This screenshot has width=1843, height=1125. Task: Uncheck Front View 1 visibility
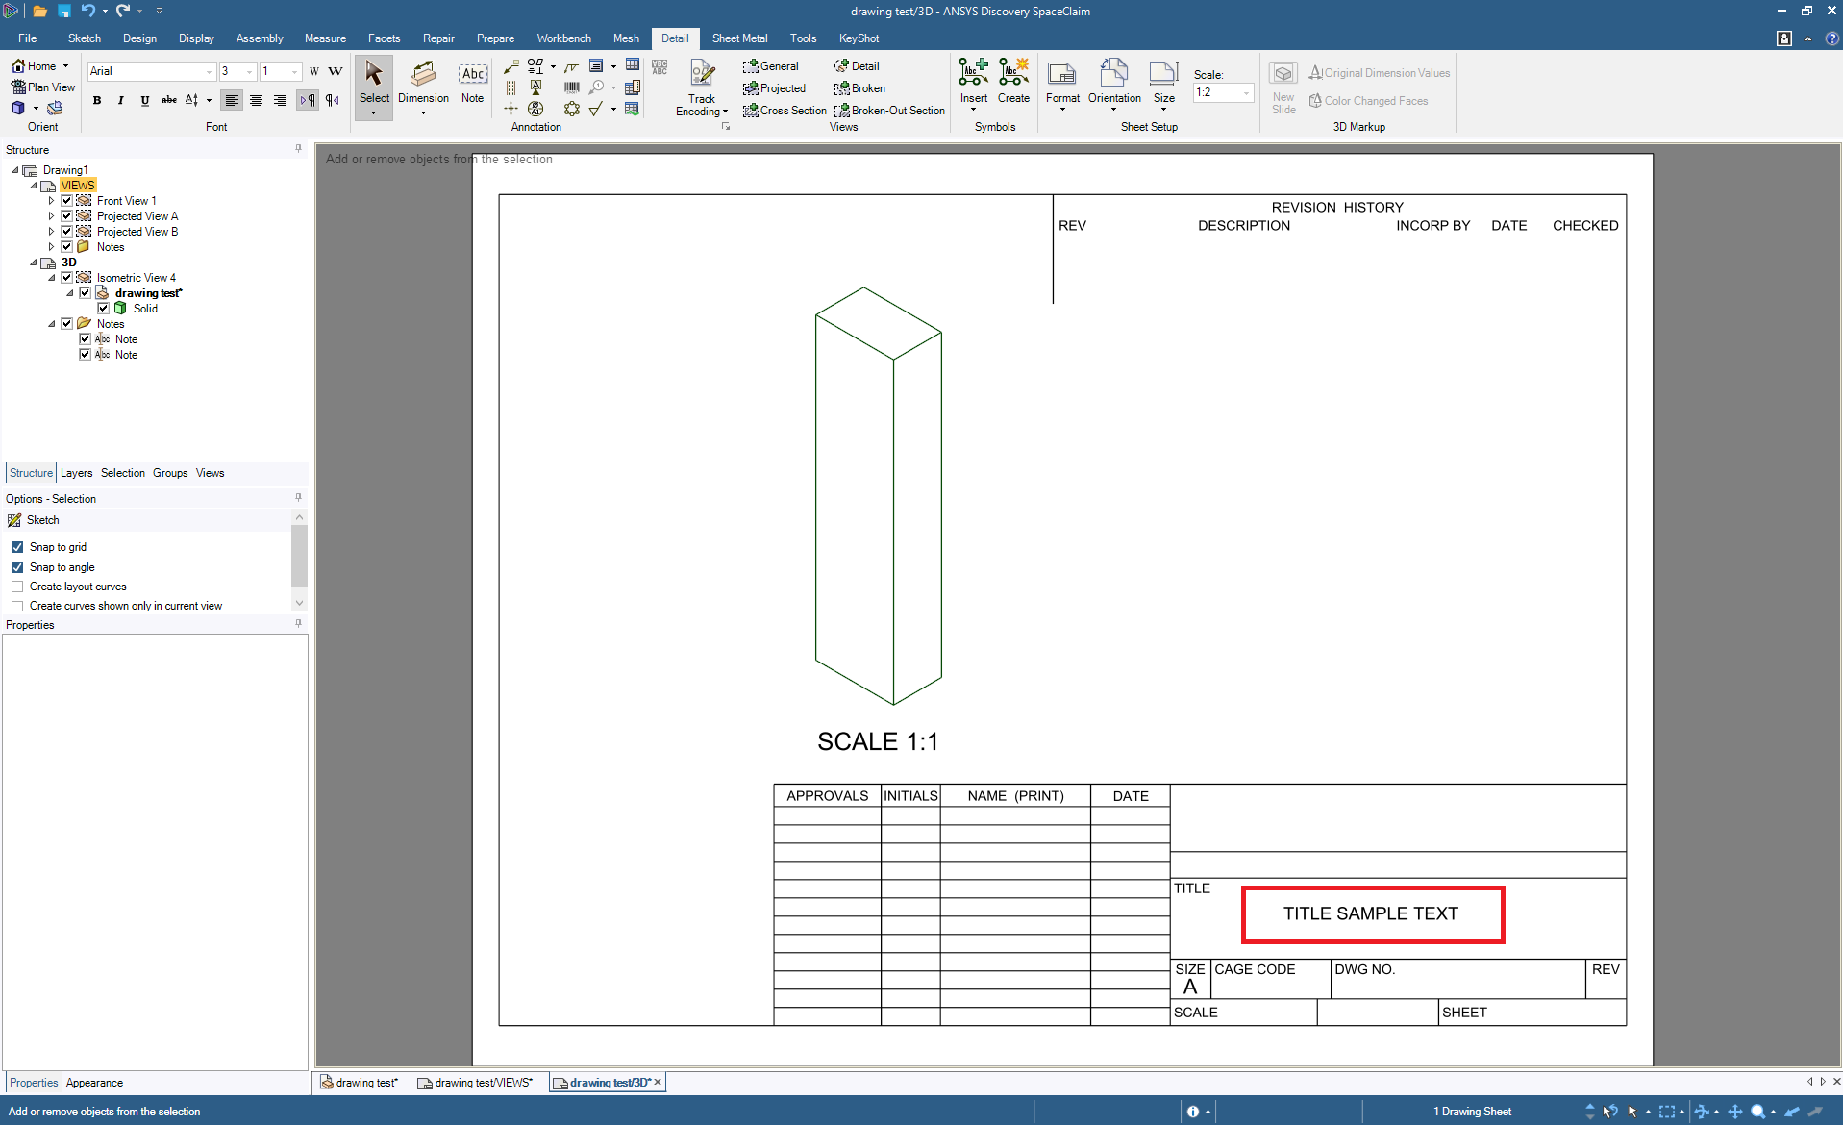pyautogui.click(x=67, y=201)
